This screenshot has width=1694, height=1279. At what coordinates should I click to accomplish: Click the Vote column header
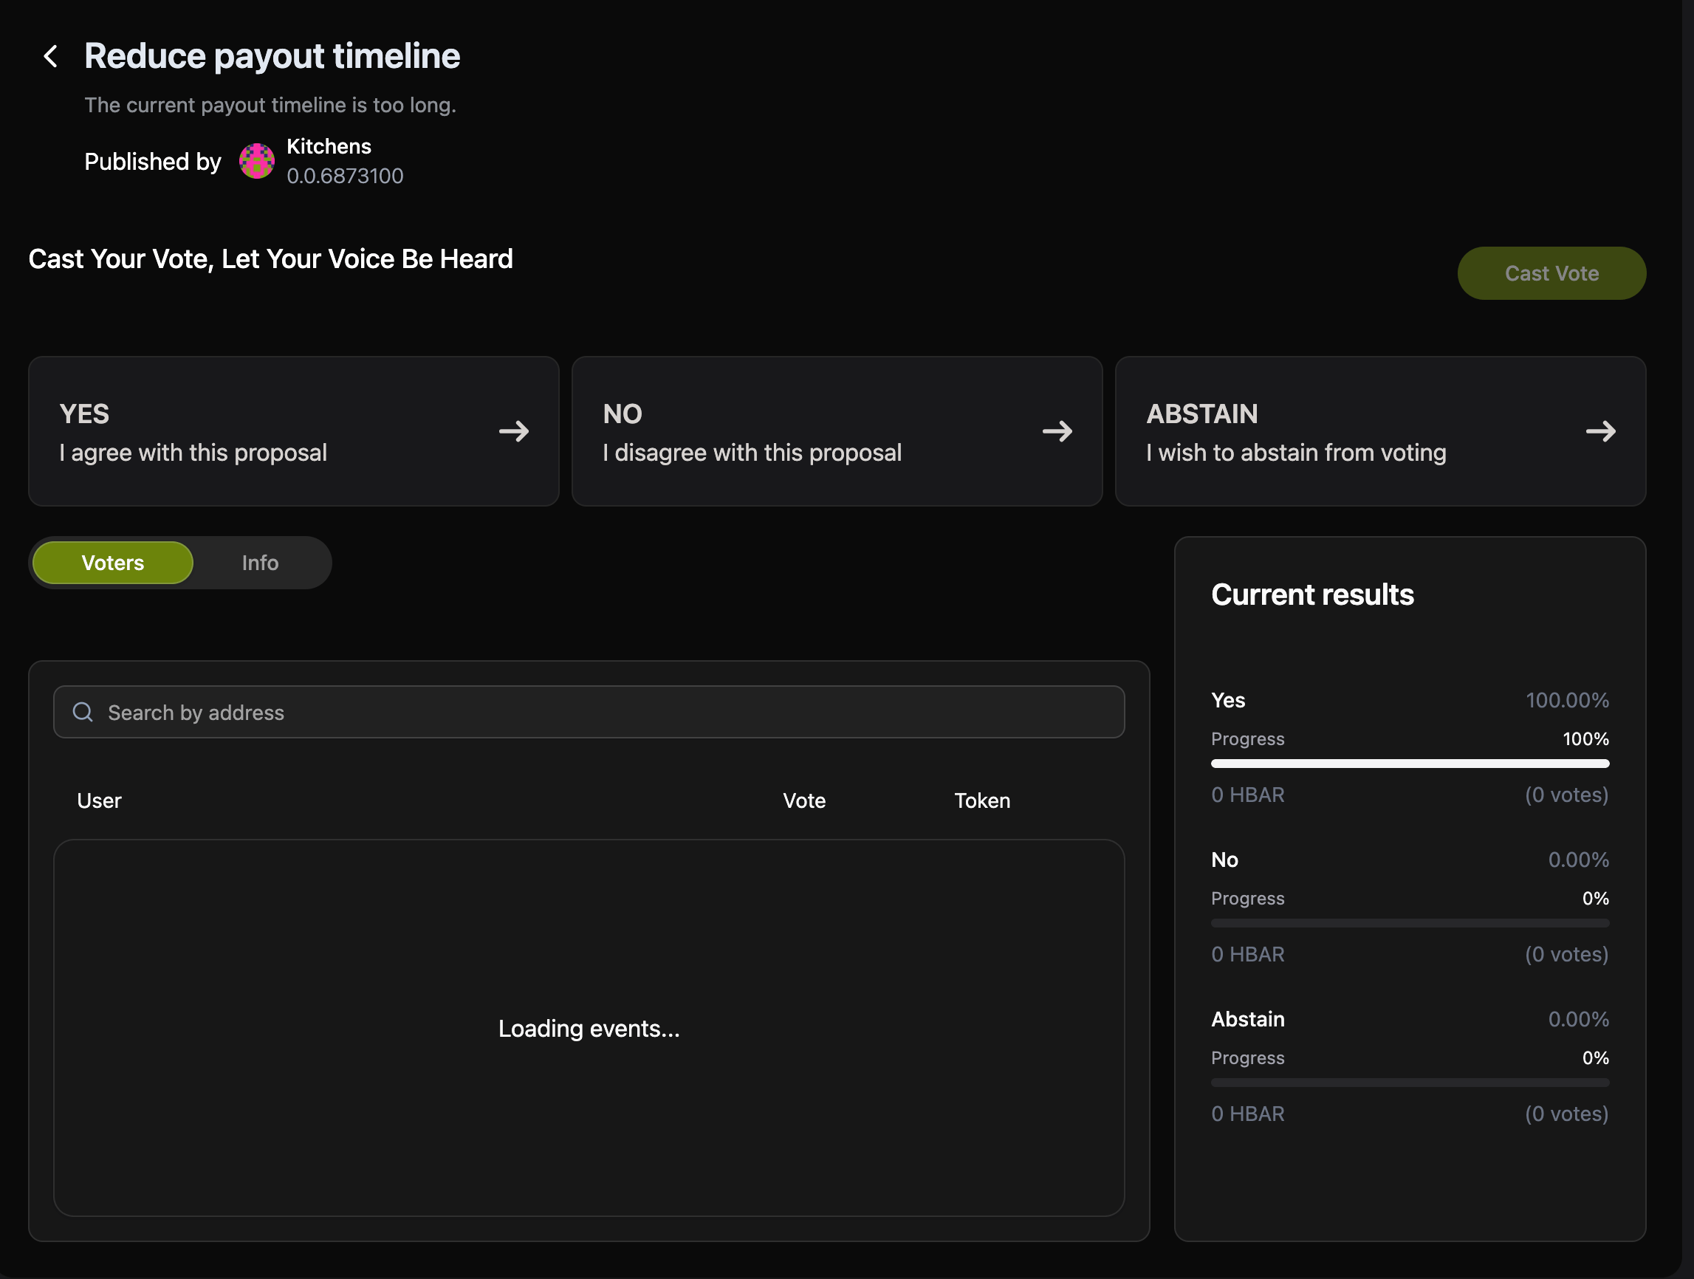click(803, 800)
